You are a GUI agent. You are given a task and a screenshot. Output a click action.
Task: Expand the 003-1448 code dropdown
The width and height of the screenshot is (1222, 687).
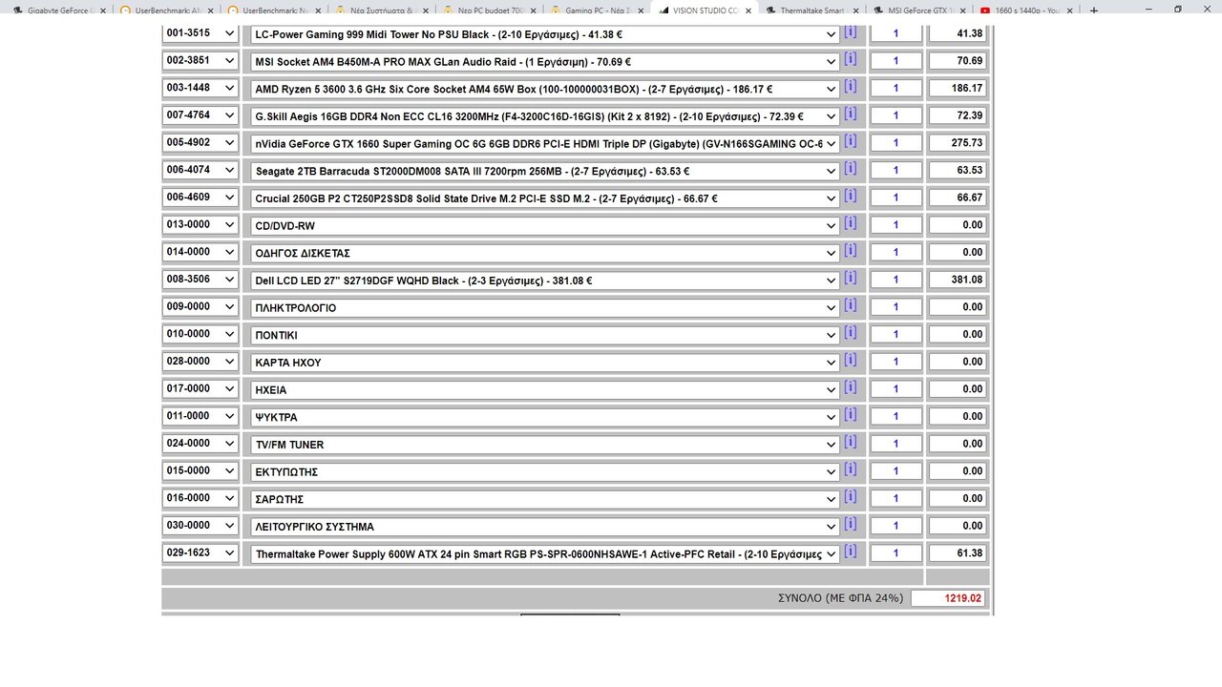click(200, 88)
